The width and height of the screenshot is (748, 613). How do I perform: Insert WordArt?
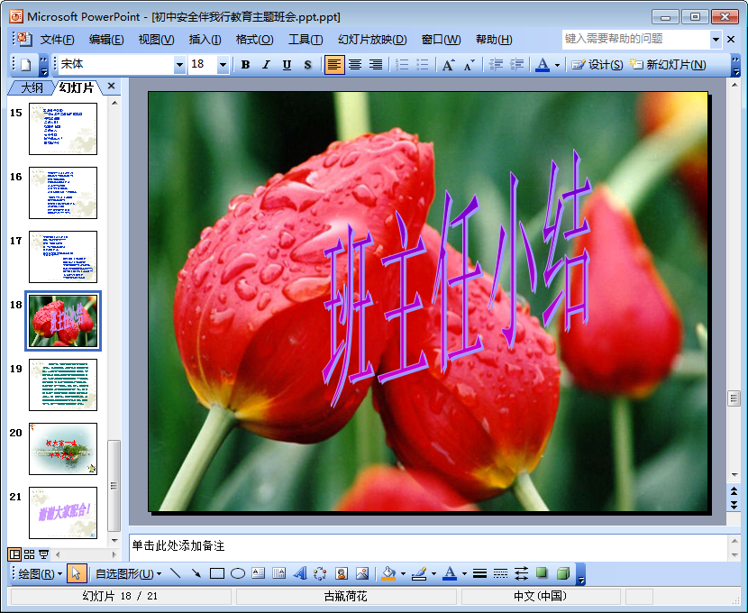pos(300,573)
